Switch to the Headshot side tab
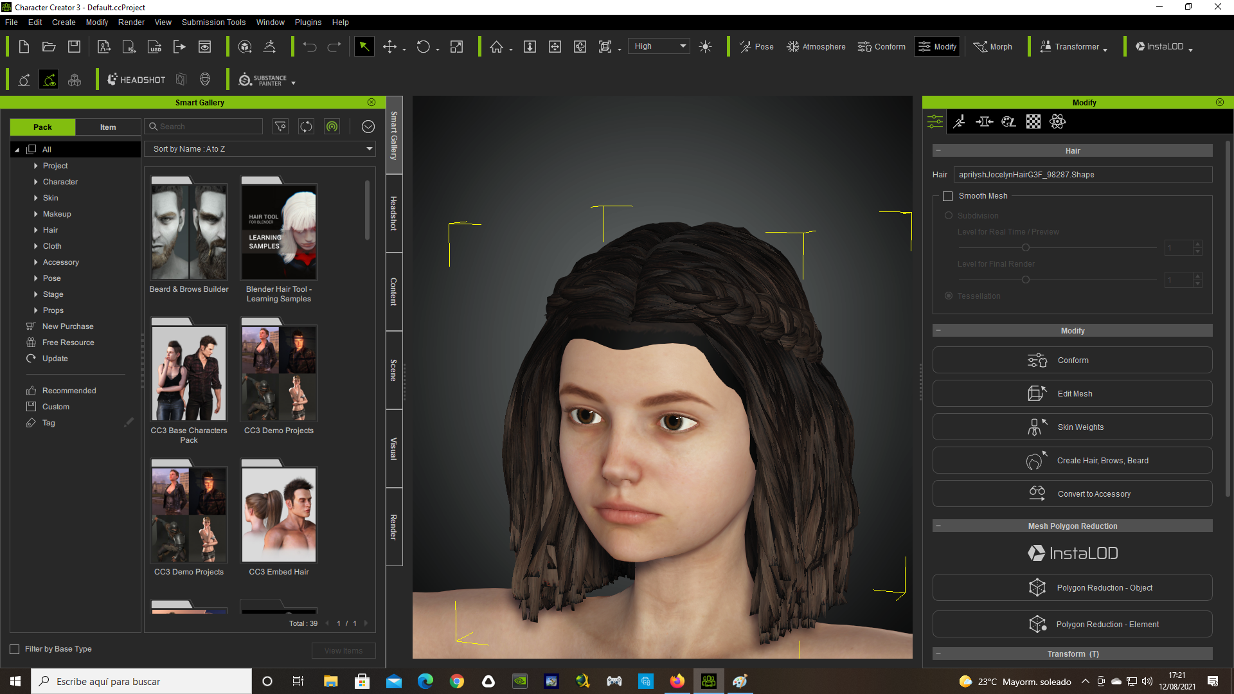 [394, 213]
